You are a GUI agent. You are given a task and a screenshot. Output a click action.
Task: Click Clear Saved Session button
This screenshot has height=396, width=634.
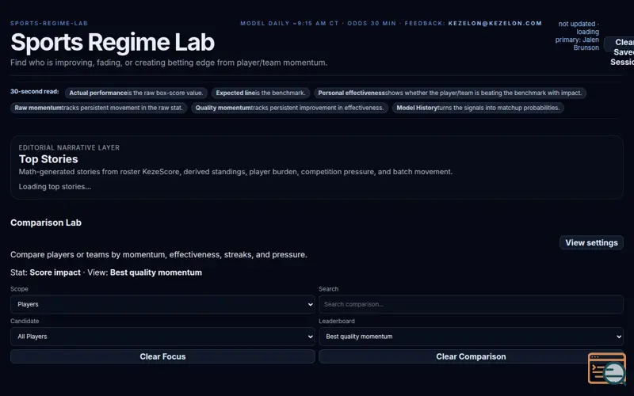click(x=621, y=51)
